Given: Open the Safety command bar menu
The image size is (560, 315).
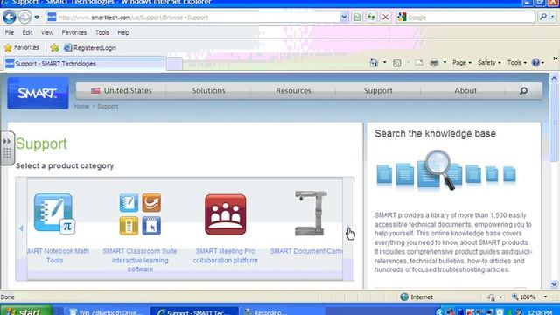Looking at the screenshot, I should pos(489,63).
